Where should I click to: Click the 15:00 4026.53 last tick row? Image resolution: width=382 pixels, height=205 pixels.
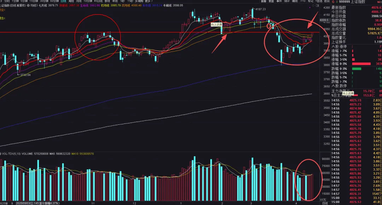click(357, 202)
